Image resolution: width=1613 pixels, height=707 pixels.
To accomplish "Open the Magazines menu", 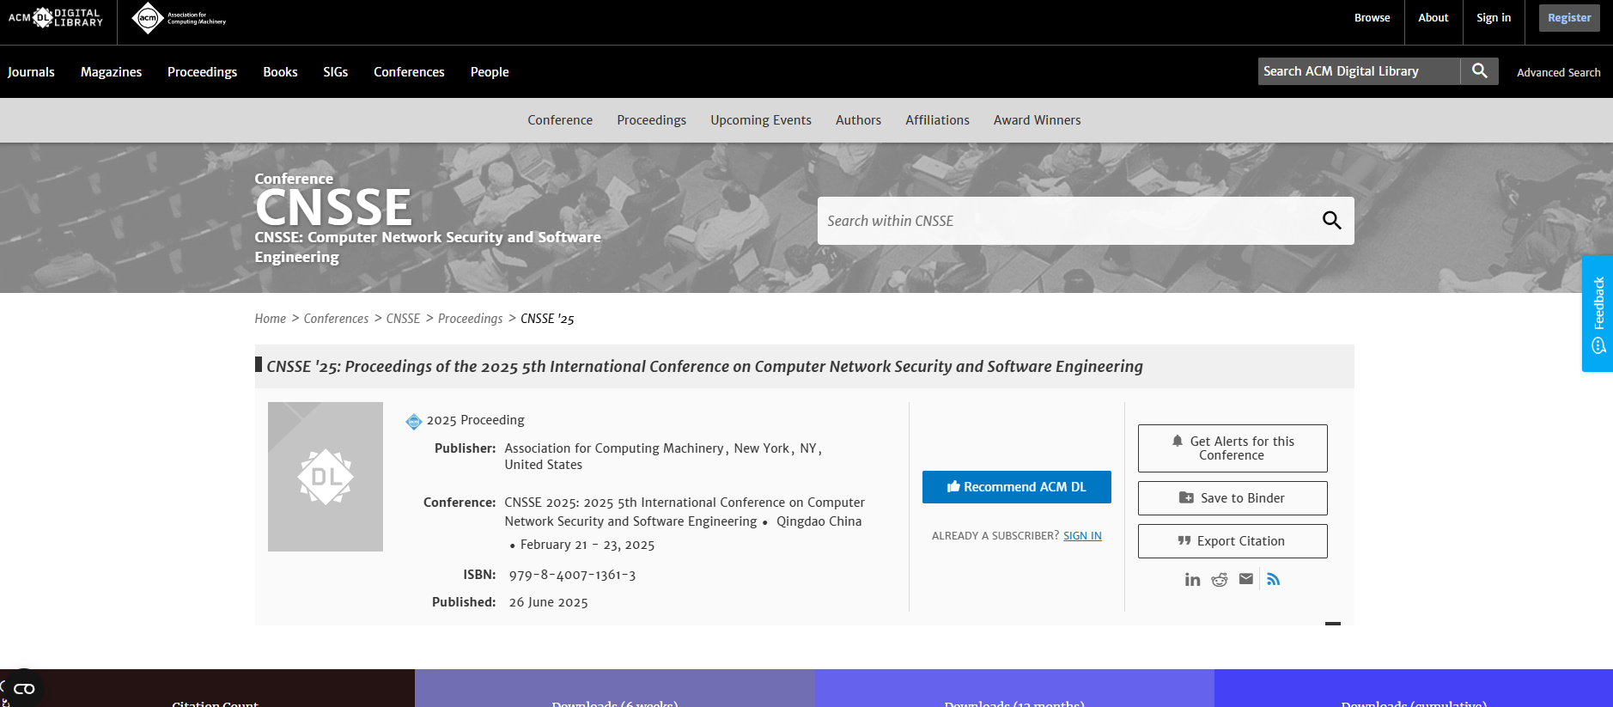I will click(112, 72).
